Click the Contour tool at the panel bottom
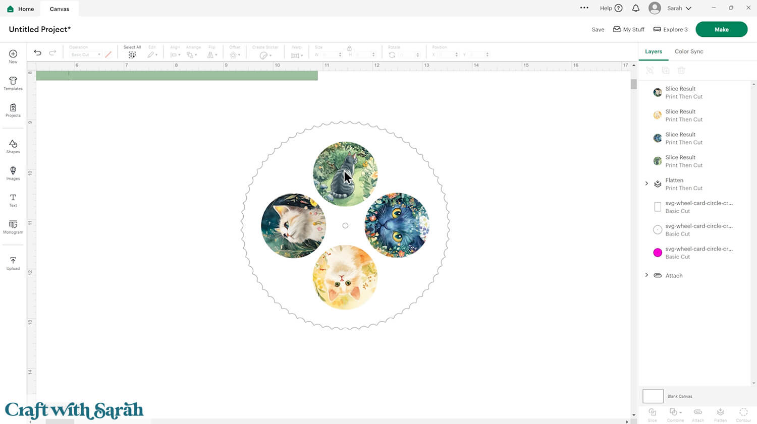 click(x=743, y=414)
